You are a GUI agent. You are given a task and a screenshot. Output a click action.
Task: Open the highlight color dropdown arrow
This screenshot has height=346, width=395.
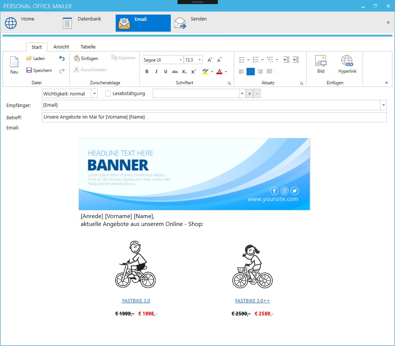212,72
